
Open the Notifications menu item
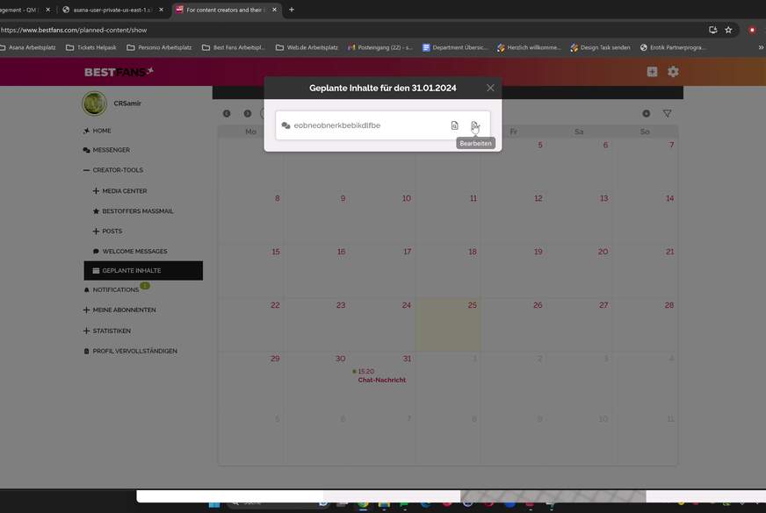(115, 289)
